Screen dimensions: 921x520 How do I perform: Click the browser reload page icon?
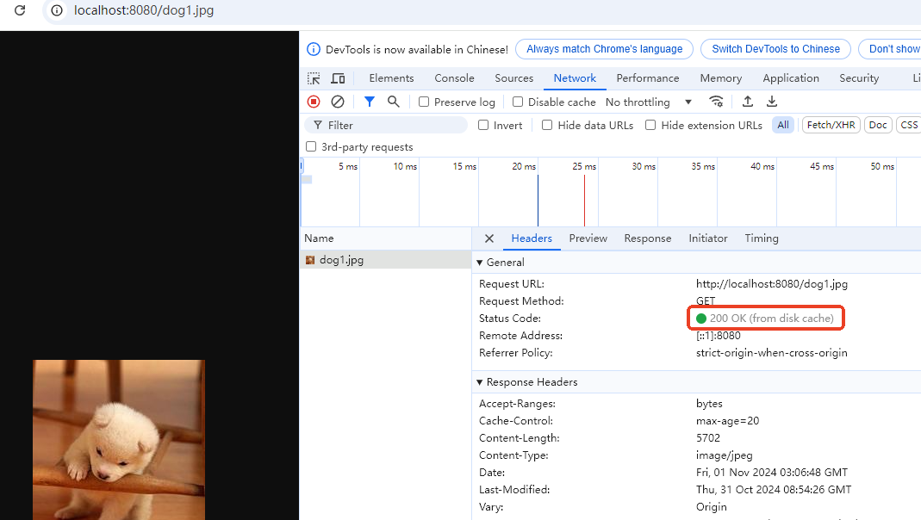tap(20, 11)
